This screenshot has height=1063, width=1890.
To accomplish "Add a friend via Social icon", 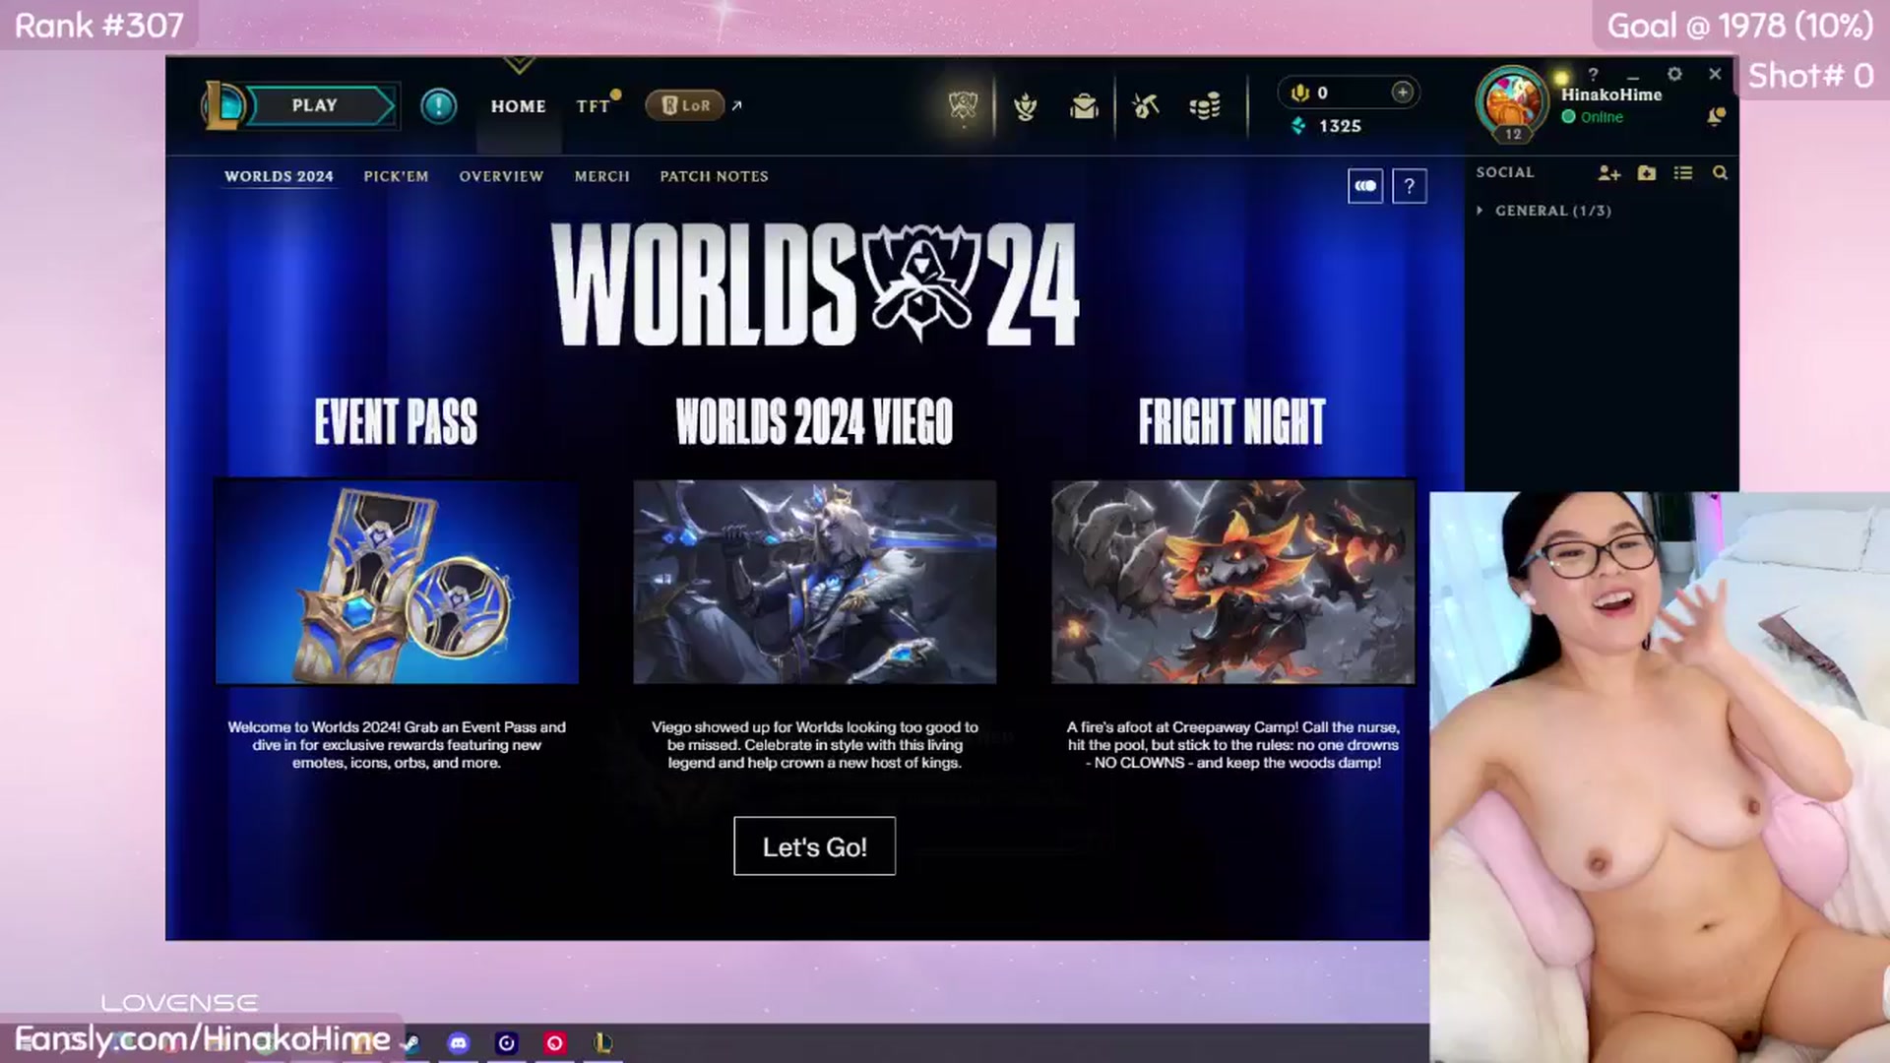I will coord(1608,173).
